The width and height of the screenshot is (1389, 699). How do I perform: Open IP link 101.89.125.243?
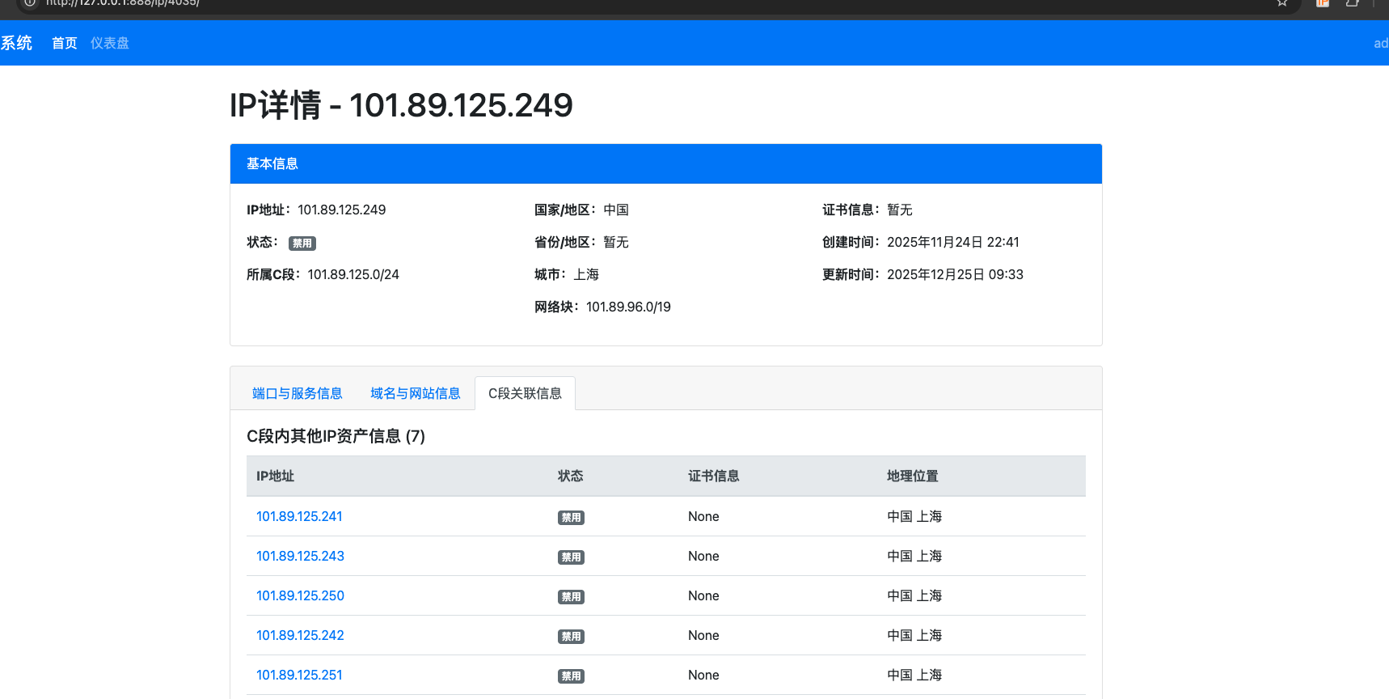(x=300, y=557)
